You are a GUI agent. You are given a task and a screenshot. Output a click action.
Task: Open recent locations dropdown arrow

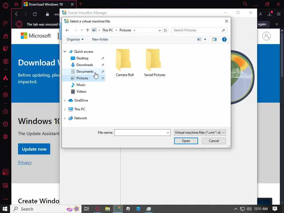tap(82, 30)
